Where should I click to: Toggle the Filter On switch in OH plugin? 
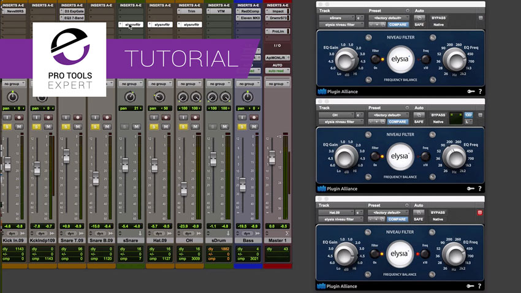tap(376, 156)
